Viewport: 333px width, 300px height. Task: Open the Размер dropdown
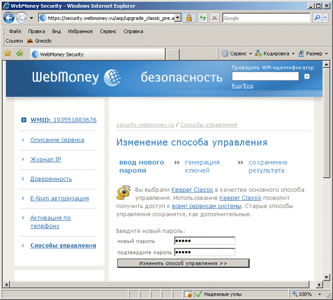(x=313, y=53)
